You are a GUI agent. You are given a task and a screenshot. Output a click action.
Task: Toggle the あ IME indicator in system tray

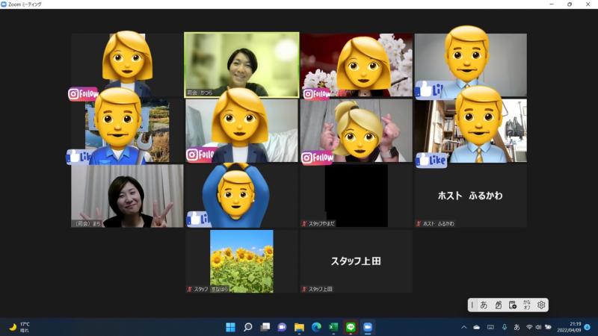[x=517, y=327]
